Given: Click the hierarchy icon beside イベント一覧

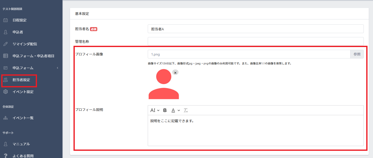Looking at the screenshot, I should coord(5,118).
